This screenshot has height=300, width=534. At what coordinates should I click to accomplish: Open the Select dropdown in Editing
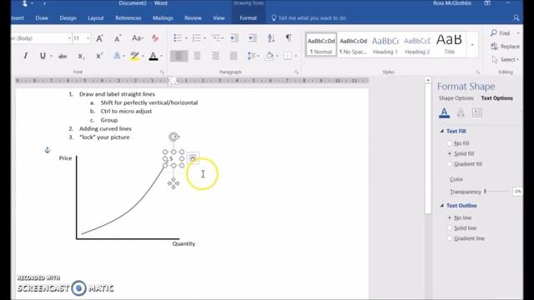point(506,59)
